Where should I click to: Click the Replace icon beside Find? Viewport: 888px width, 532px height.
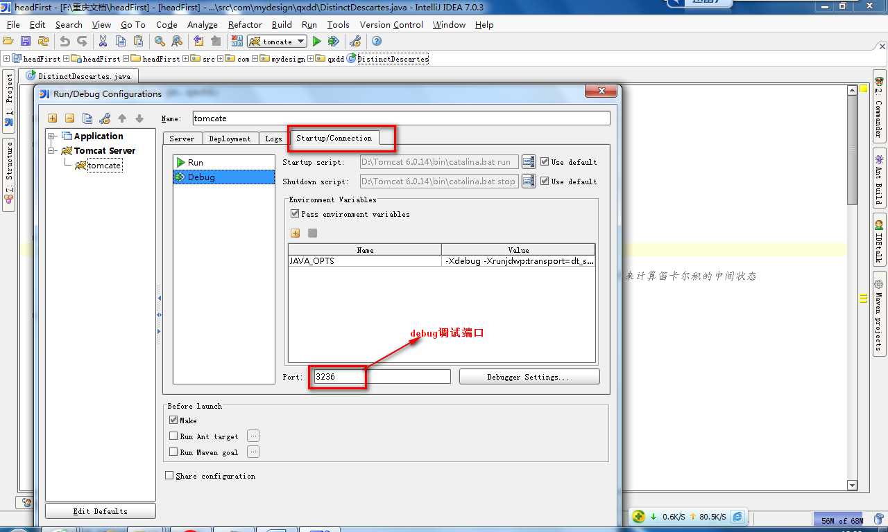point(177,42)
